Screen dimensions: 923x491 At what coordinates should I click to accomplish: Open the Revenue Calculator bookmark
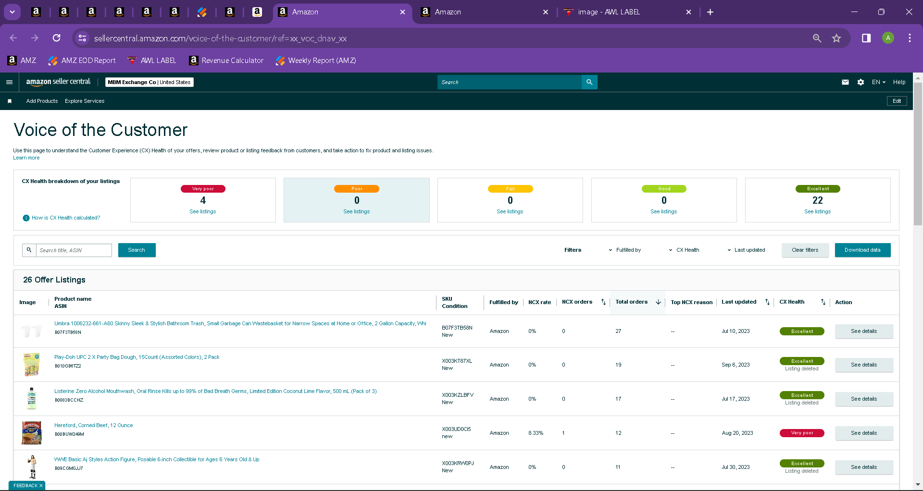[226, 61]
